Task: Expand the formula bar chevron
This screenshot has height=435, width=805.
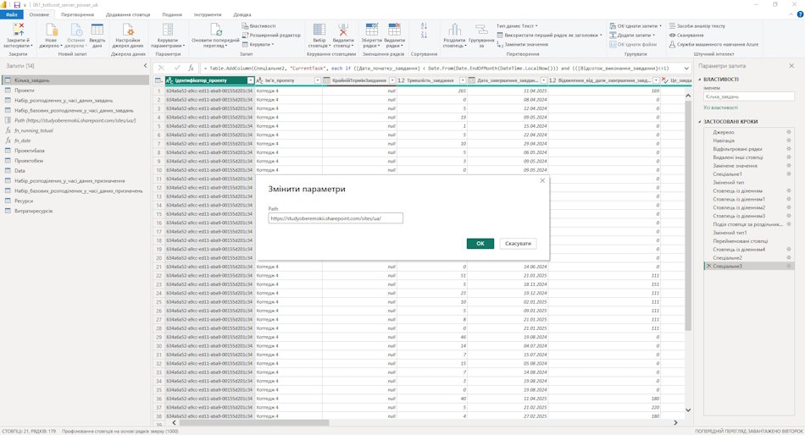Action: pyautogui.click(x=686, y=68)
